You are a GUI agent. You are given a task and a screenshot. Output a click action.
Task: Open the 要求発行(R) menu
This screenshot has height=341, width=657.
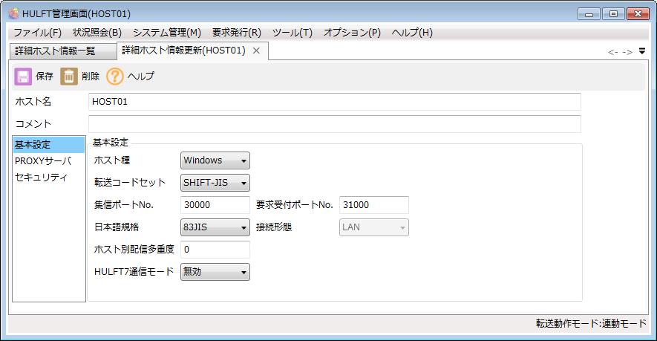tap(237, 33)
